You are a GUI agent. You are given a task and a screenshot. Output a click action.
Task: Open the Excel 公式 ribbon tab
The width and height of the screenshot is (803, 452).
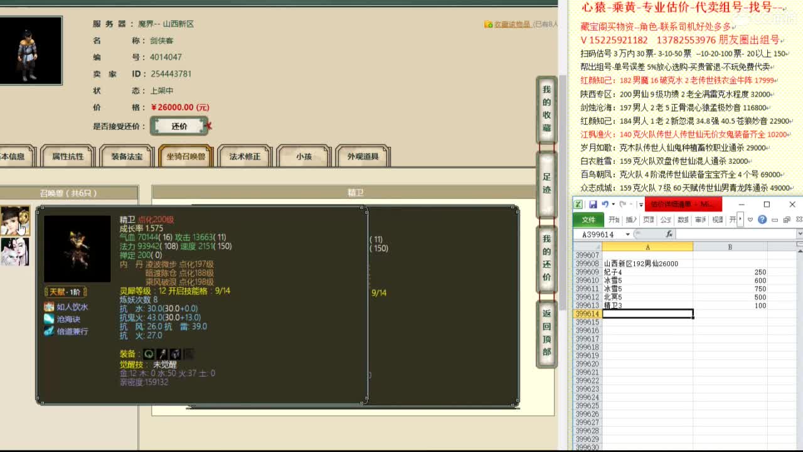pos(666,220)
